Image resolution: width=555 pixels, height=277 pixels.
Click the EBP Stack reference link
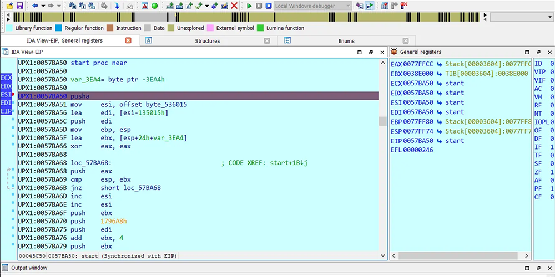(x=488, y=122)
